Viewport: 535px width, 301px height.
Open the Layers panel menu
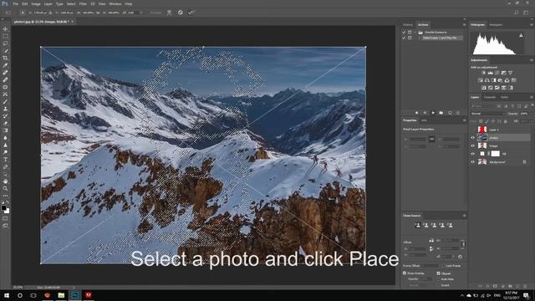(532, 97)
